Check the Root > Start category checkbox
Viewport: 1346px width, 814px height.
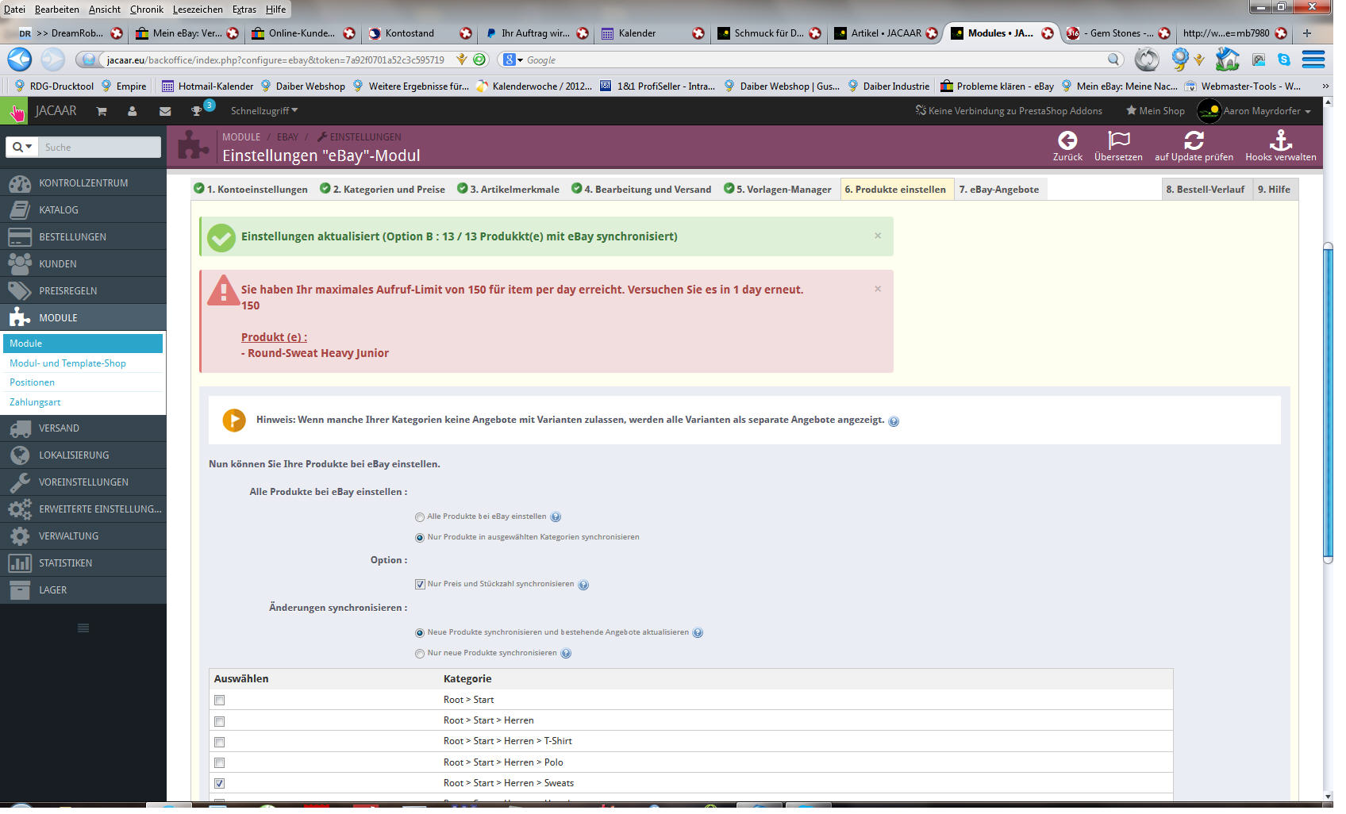coord(220,701)
